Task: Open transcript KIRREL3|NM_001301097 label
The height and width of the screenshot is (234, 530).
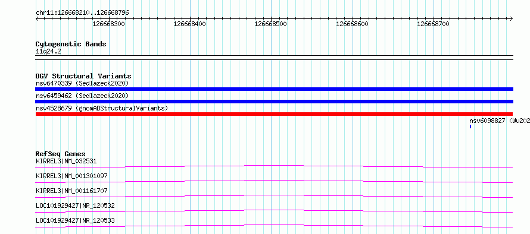Action: pos(71,176)
